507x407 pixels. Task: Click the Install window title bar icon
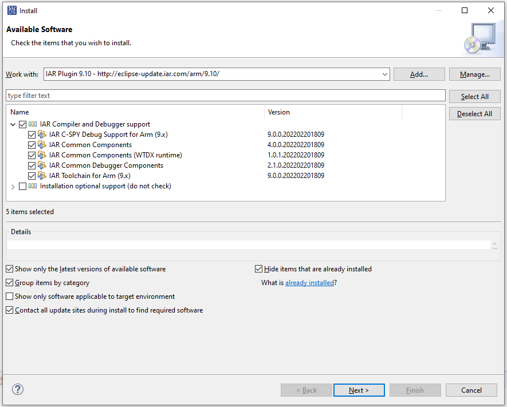(12, 10)
